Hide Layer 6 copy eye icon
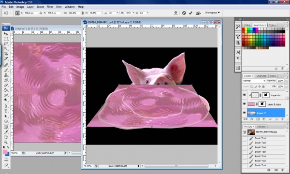 (244, 104)
